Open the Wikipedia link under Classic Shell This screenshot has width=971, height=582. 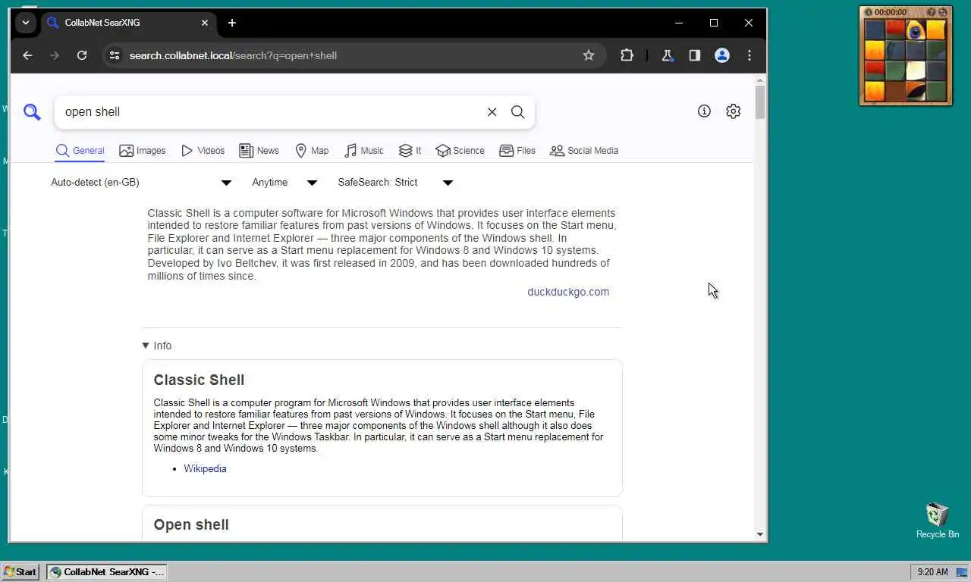205,469
